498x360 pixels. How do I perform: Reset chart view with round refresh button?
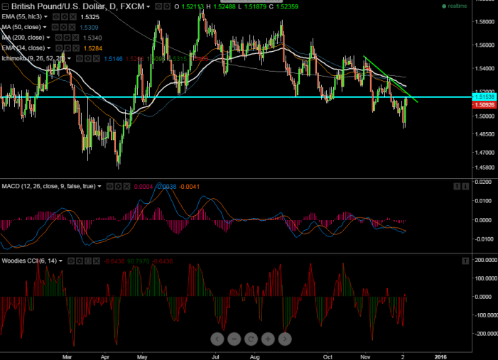point(251,339)
